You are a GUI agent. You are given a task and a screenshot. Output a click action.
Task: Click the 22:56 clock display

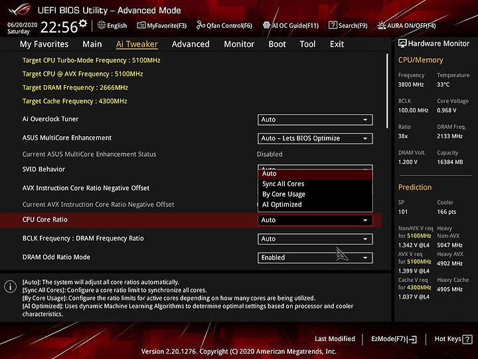click(x=59, y=27)
